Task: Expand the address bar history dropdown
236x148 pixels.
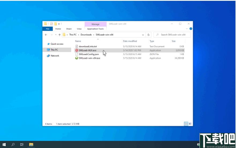Action: point(143,35)
